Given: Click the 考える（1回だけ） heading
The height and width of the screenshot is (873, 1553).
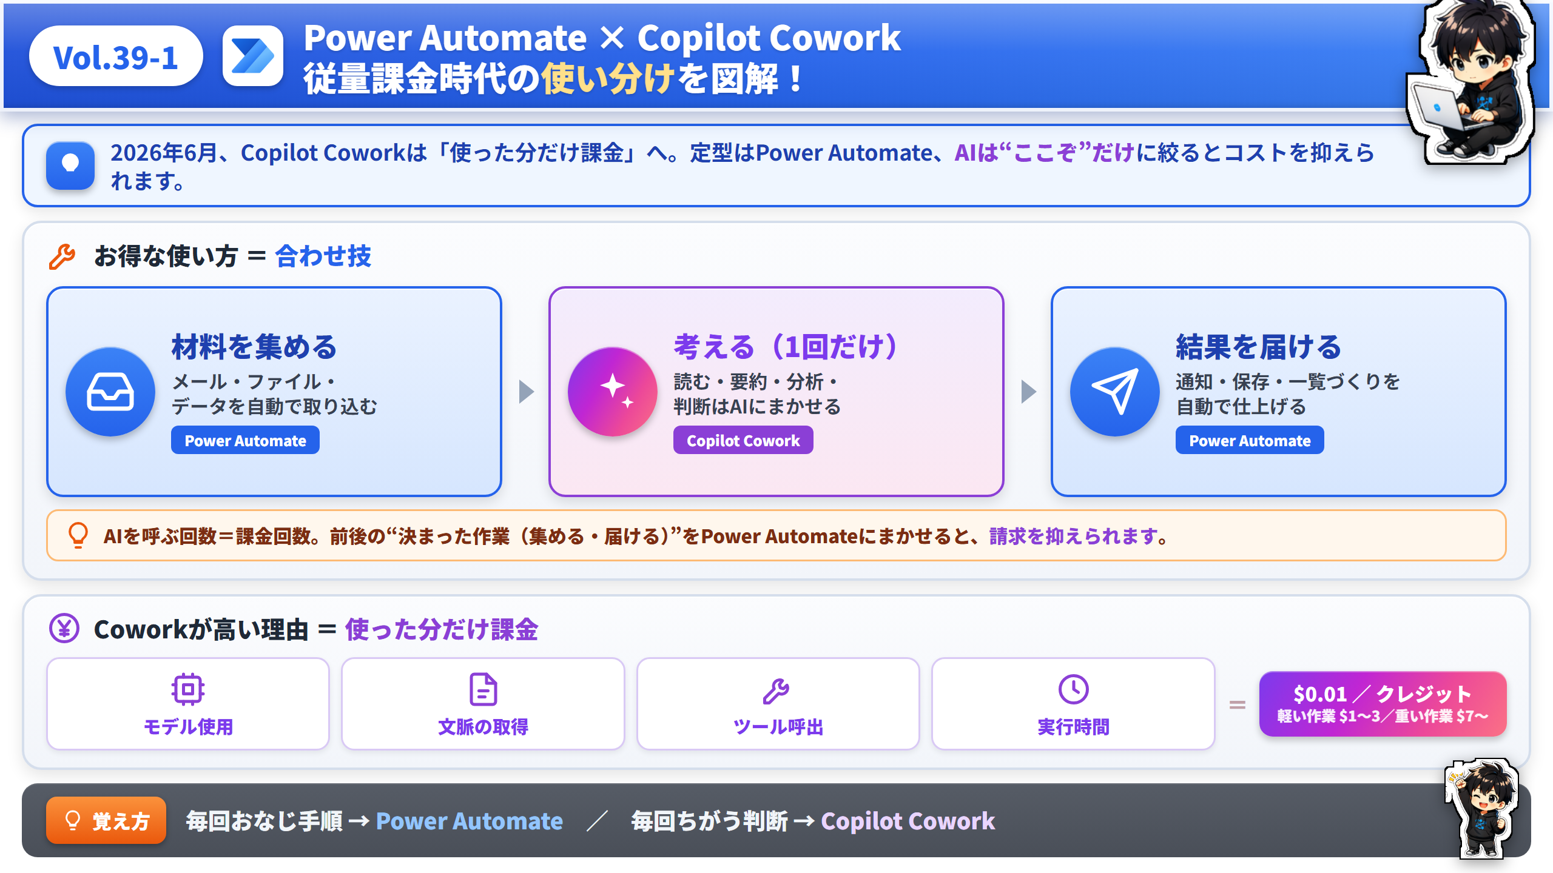Looking at the screenshot, I should click(787, 347).
